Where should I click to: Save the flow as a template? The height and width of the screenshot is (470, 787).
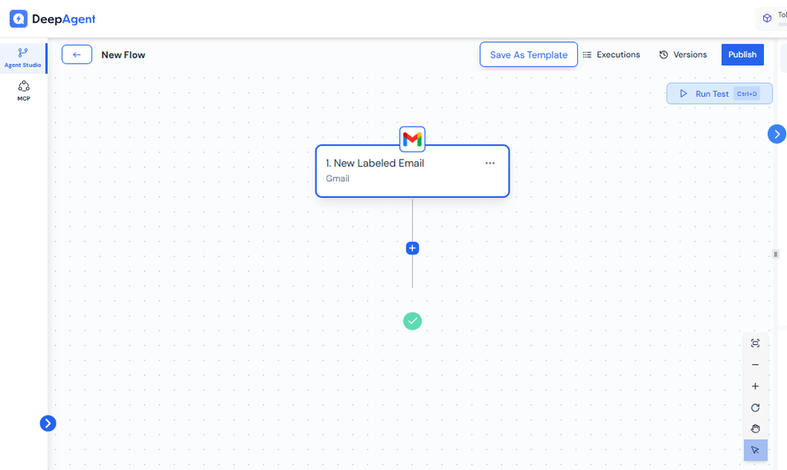pyautogui.click(x=528, y=55)
